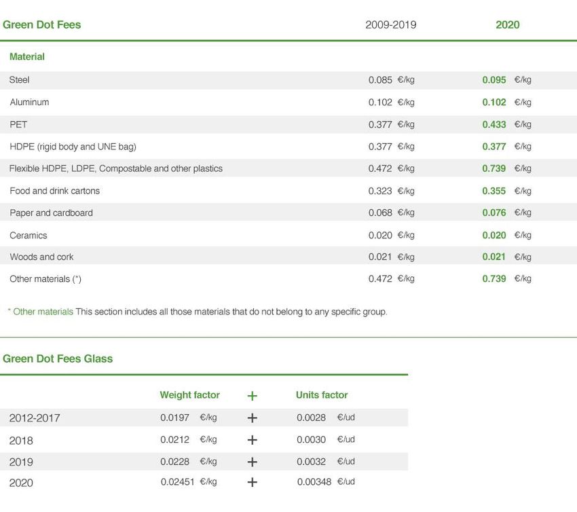Select the green '2020' column header
Image resolution: width=577 pixels, height=512 pixels.
tap(508, 24)
